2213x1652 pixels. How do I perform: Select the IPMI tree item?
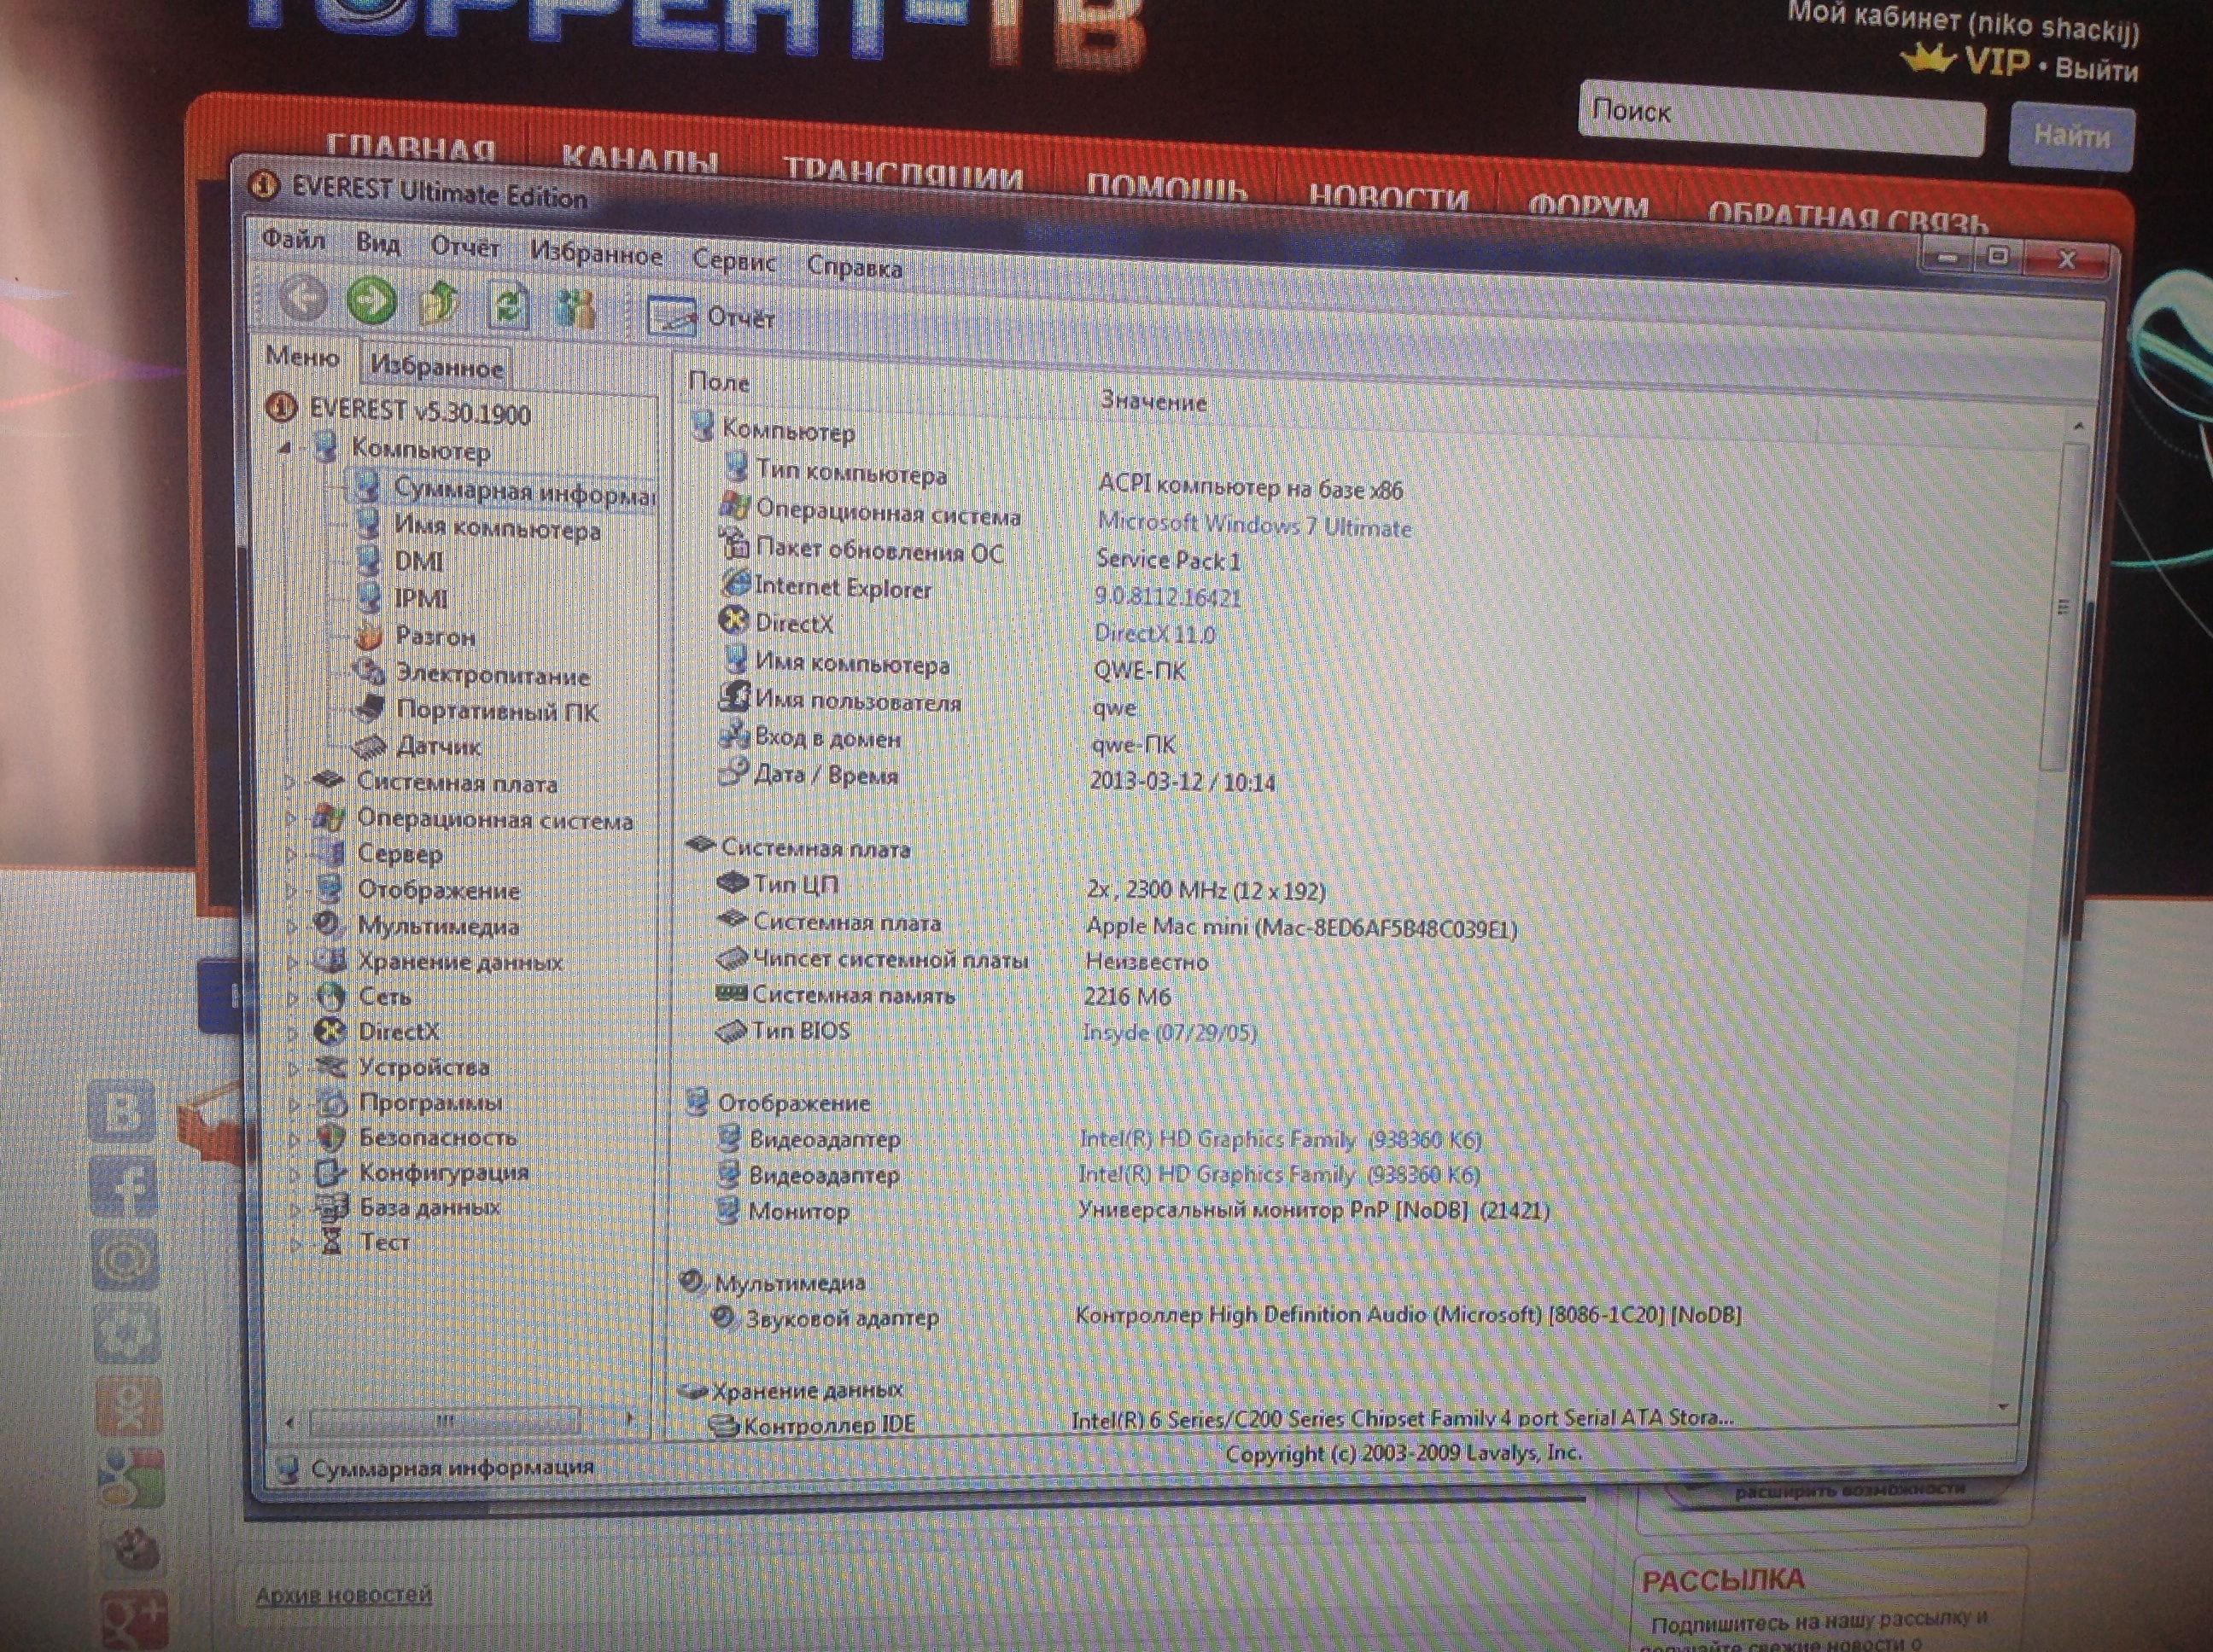(420, 598)
